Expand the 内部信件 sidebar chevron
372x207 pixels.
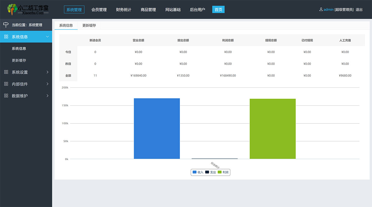(x=47, y=84)
